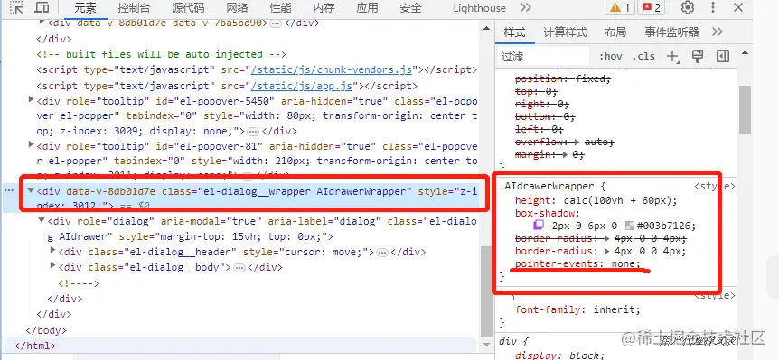The image size is (779, 360).
Task: Expand the margin shorthand triangle
Action: [566, 154]
